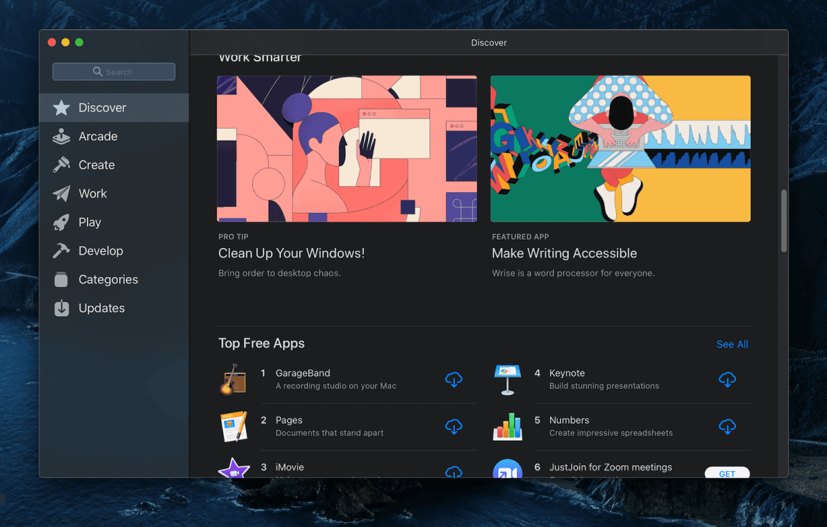Open the Numbers app icon
The width and height of the screenshot is (827, 527).
pos(507,427)
